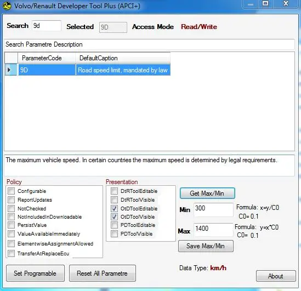Close the Developer Tool Plus window
The width and height of the screenshot is (301, 291).
click(286, 4)
